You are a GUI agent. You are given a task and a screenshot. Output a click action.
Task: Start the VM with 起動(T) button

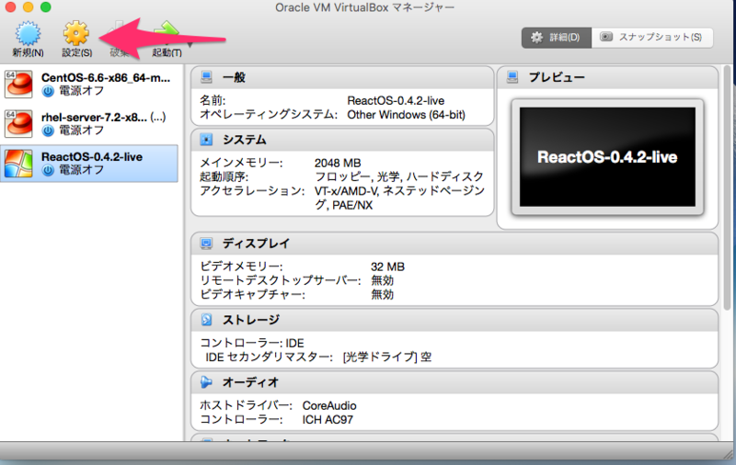tap(167, 40)
